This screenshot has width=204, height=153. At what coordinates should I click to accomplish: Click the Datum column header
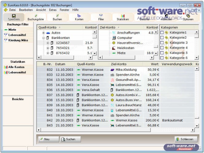pos(65,64)
